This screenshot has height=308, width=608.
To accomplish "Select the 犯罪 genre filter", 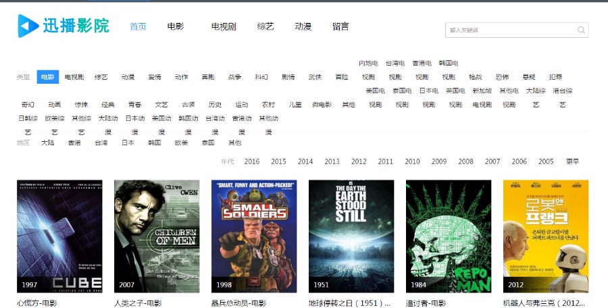I will point(556,77).
